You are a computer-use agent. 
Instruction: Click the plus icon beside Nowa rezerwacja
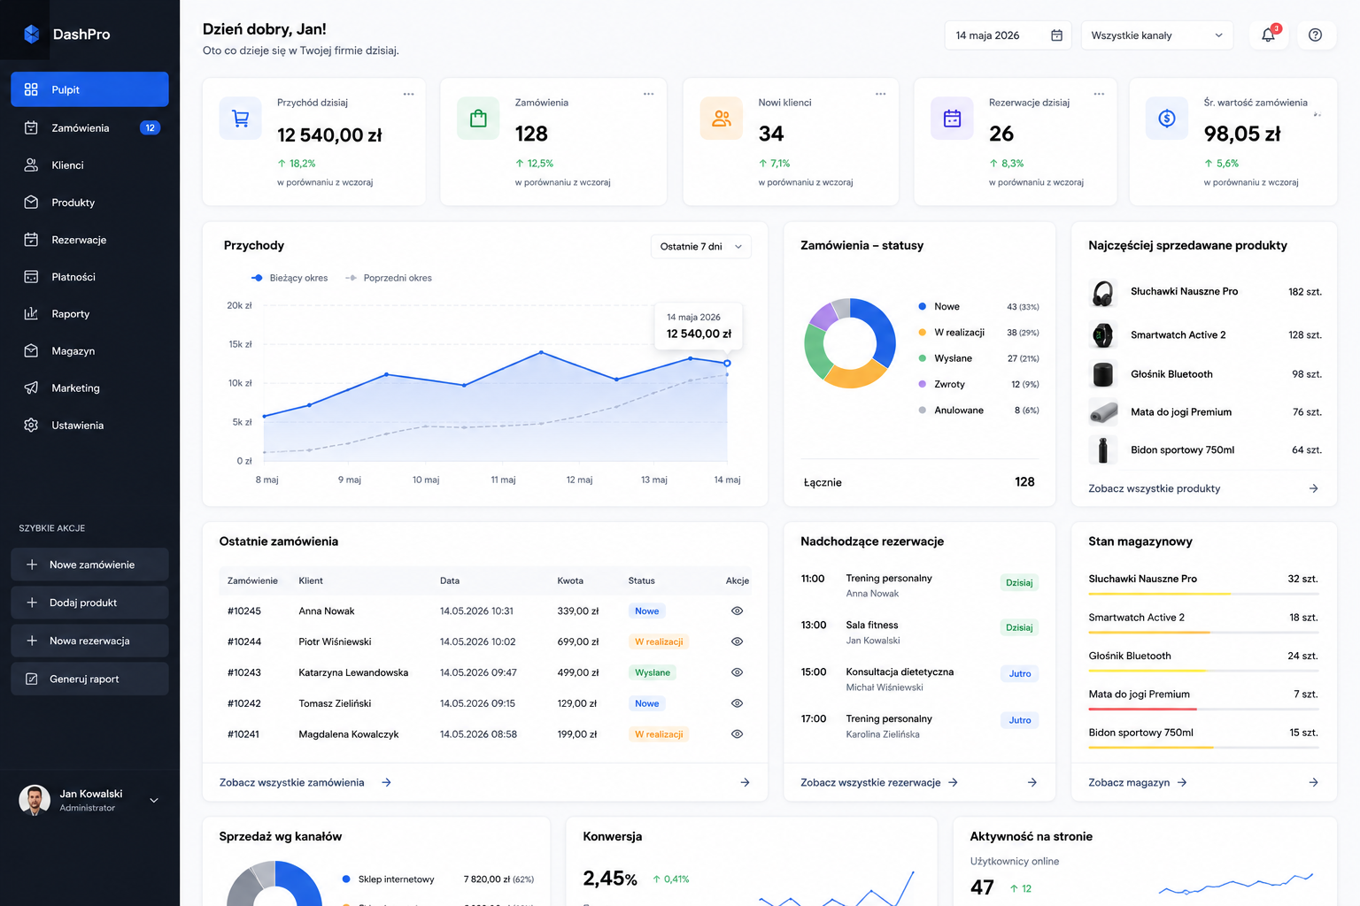pyautogui.click(x=32, y=641)
